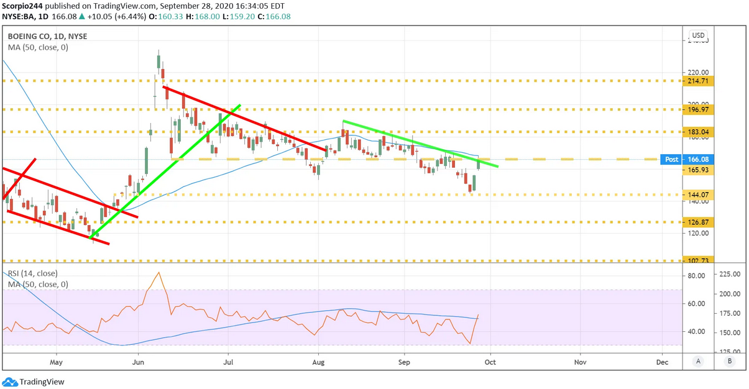Click the 165.93 price level label
The height and width of the screenshot is (389, 749).
(697, 169)
